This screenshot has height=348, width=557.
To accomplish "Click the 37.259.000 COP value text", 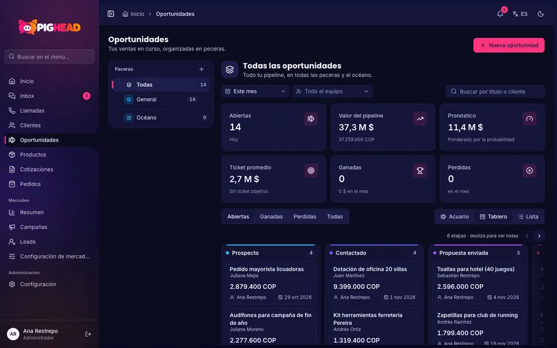I will 356,140.
